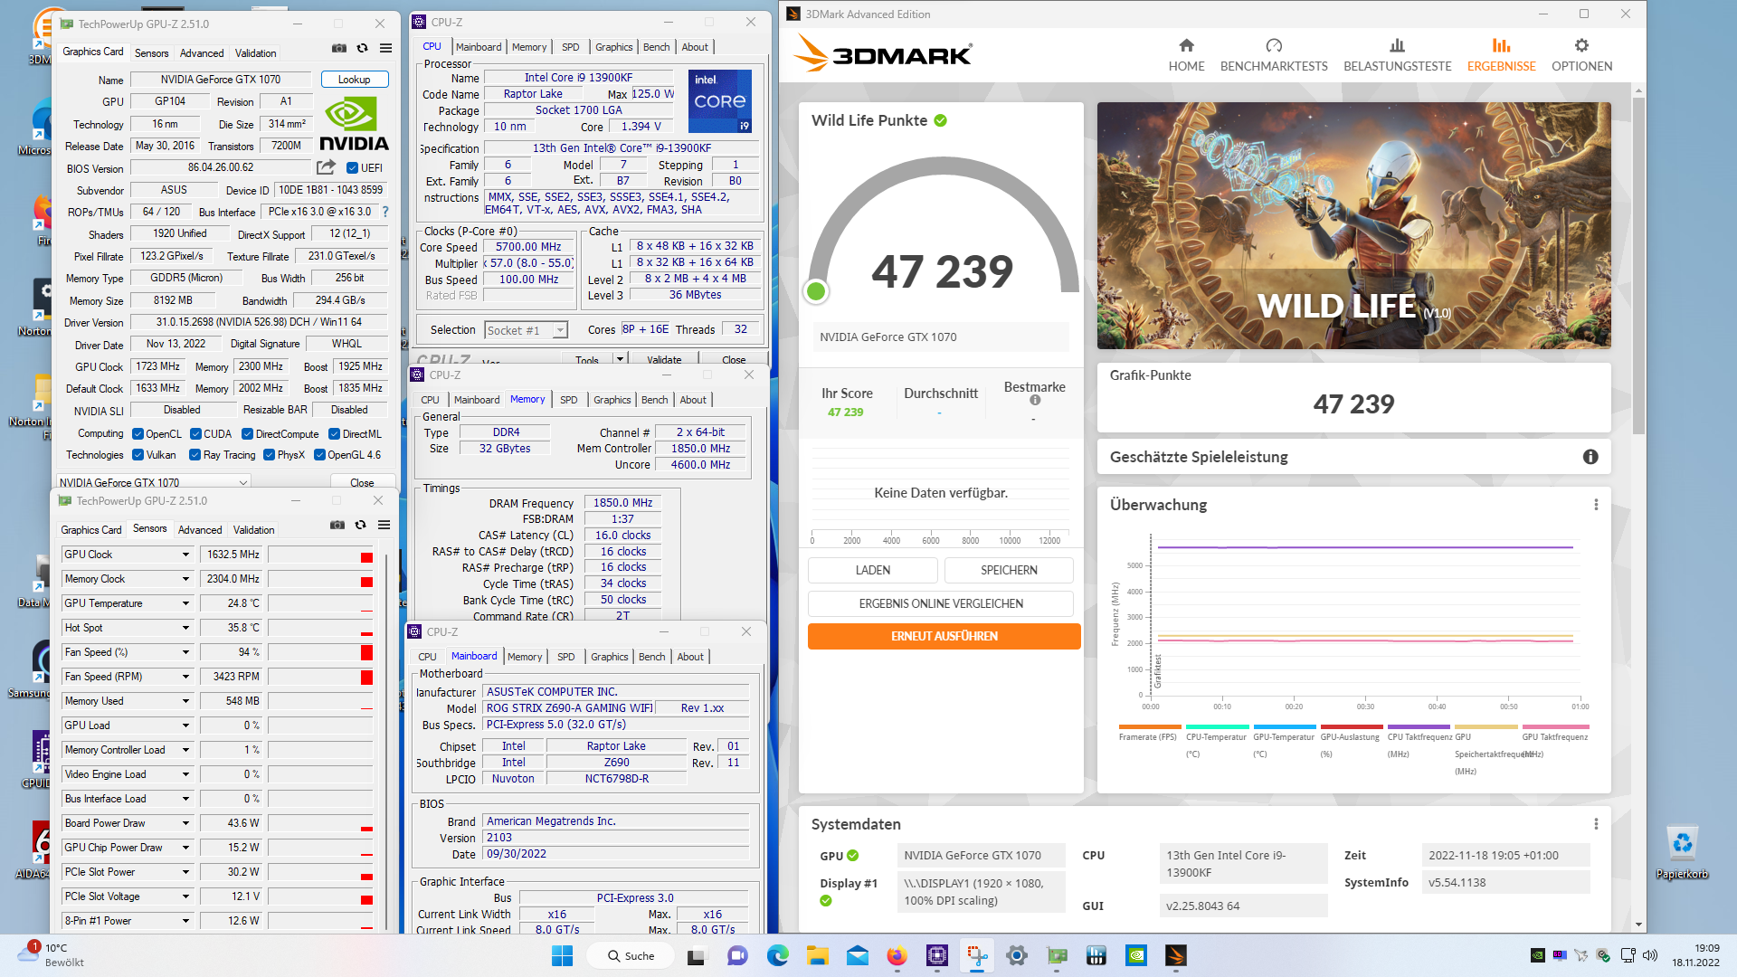Image resolution: width=1737 pixels, height=977 pixels.
Task: Click ERGEBNIS ONLINE VERGLEICHEN button
Action: pos(941,603)
